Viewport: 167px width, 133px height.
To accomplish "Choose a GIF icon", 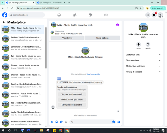I will click(x=66, y=122).
